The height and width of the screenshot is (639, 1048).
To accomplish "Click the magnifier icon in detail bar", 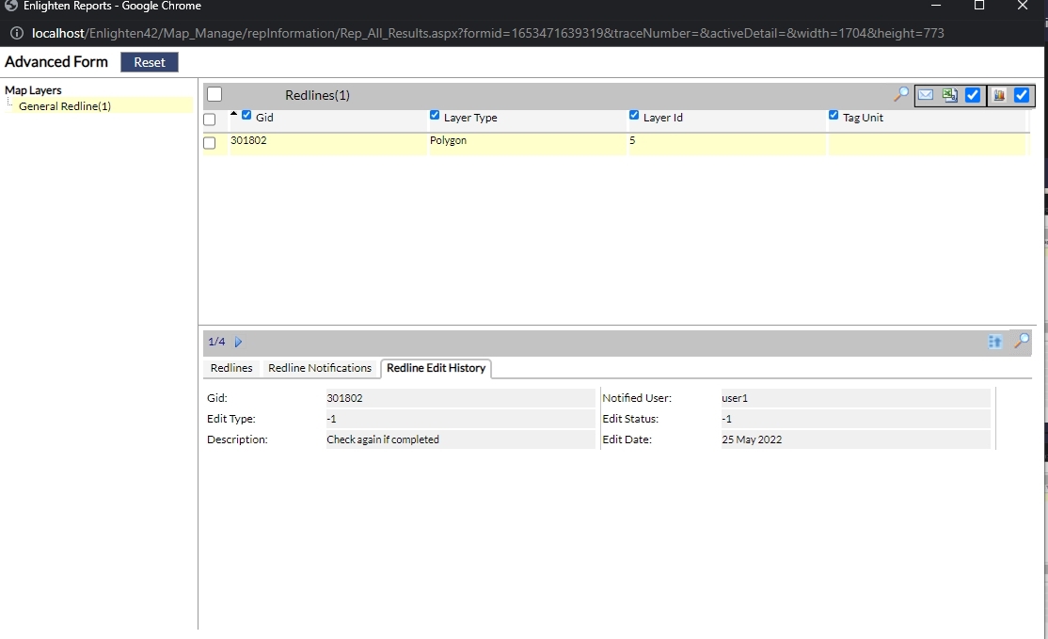I will click(x=1022, y=341).
